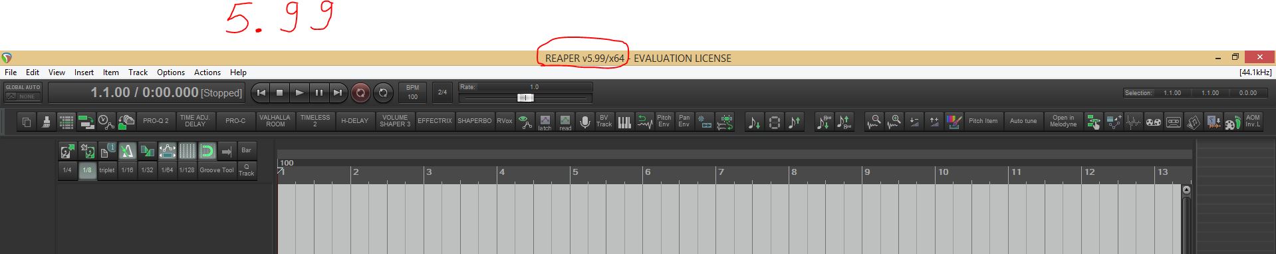The height and width of the screenshot is (254, 1276).
Task: Toggle the Pan Env button
Action: (684, 122)
